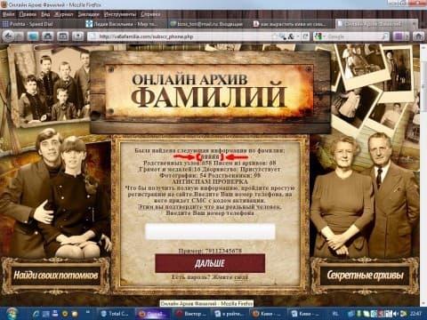The image size is (427, 320).
Task: Open the Инструменты menu
Action: coord(120,14)
